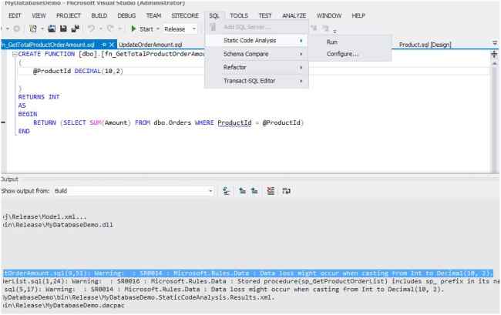501x315 pixels.
Task: Click Find Message in Code output icon
Action: point(226,191)
